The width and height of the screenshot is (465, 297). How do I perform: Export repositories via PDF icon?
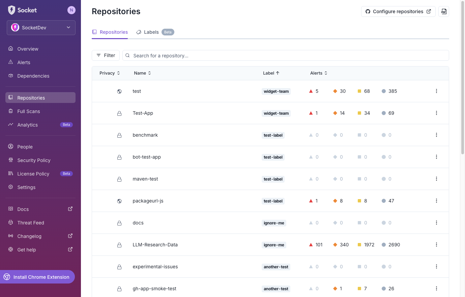(x=444, y=11)
